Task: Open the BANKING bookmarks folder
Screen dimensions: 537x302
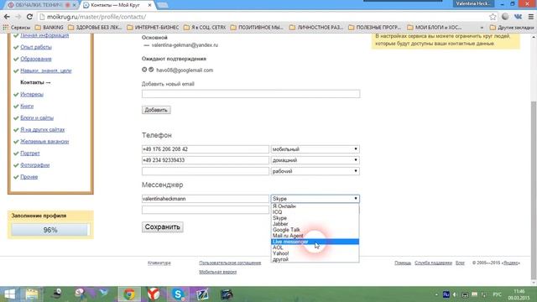Action: point(50,27)
